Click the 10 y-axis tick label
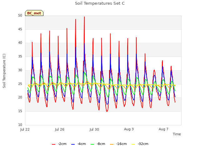200x150 pixels. pos(20,125)
